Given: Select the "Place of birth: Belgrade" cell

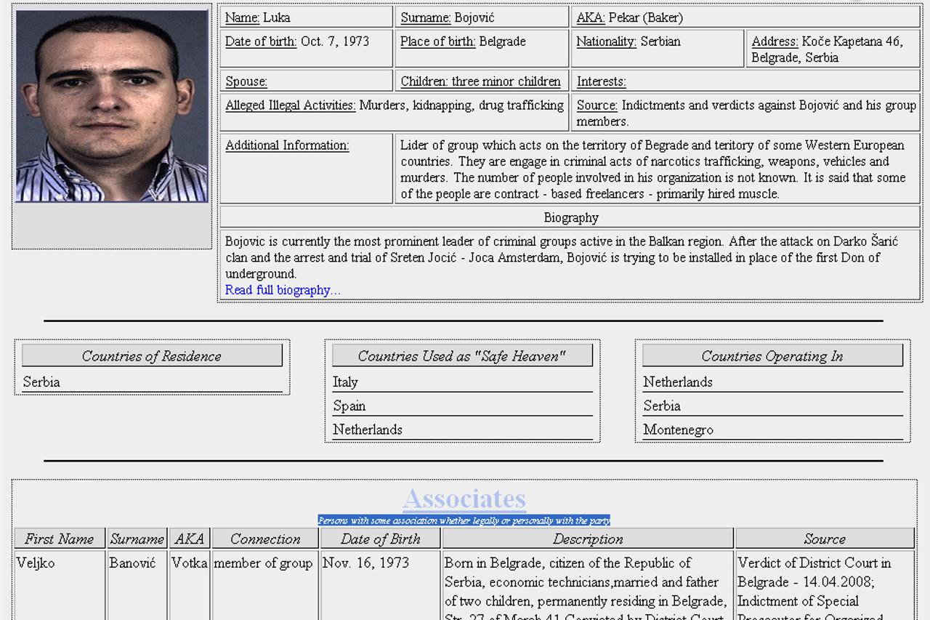Looking at the screenshot, I should point(482,49).
